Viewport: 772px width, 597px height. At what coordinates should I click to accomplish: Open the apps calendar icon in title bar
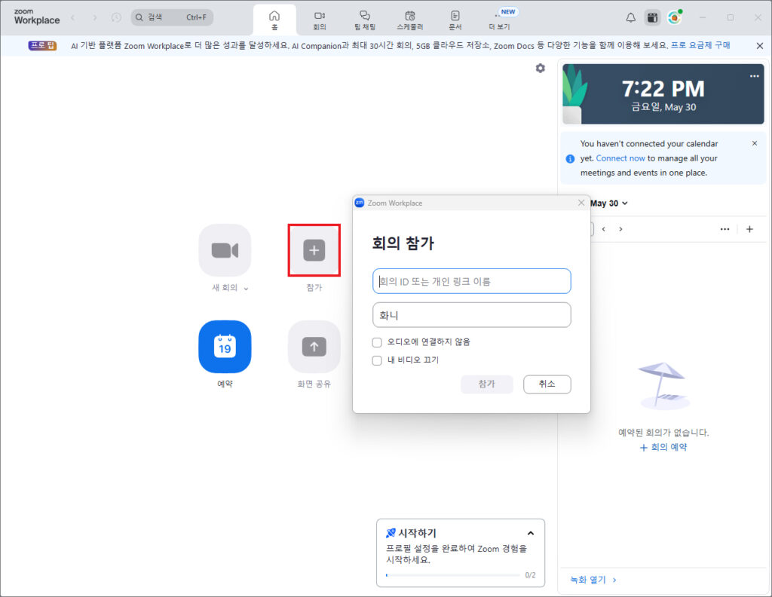click(x=652, y=18)
